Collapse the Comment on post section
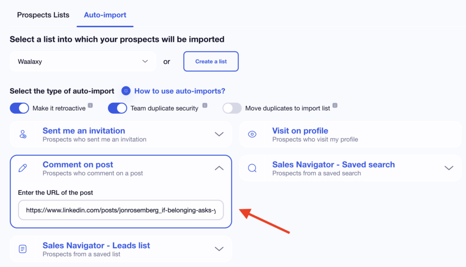The image size is (466, 267). click(x=219, y=168)
